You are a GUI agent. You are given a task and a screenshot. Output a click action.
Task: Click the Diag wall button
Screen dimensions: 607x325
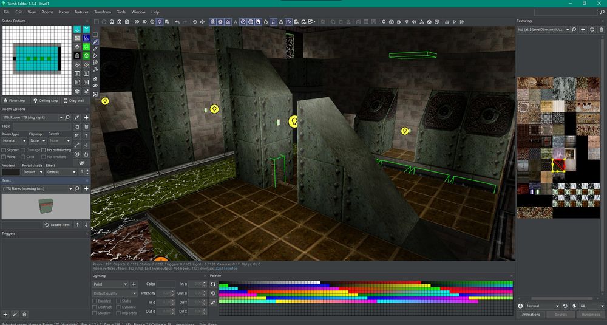pyautogui.click(x=74, y=100)
